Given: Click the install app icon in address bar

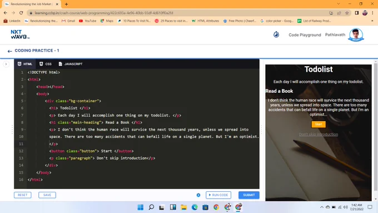Looking at the screenshot, I should [331, 13].
